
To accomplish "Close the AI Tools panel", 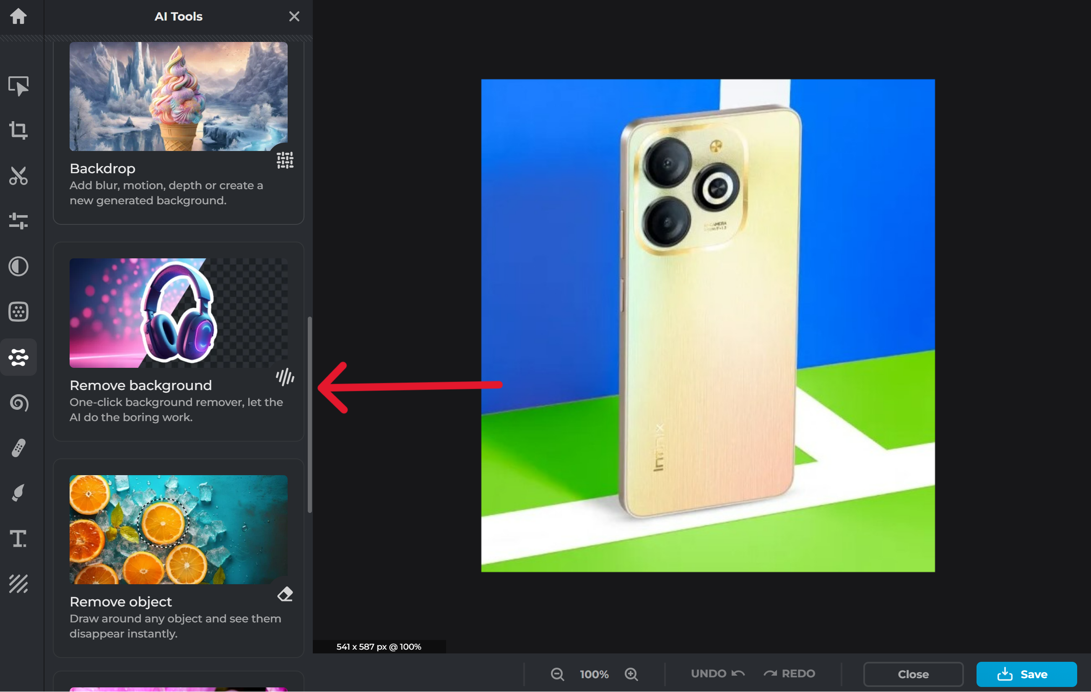I will pos(294,16).
